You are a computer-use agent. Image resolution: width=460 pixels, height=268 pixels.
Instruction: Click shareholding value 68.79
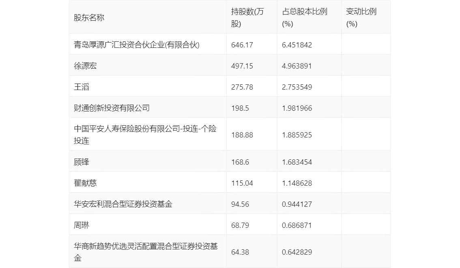[240, 225]
